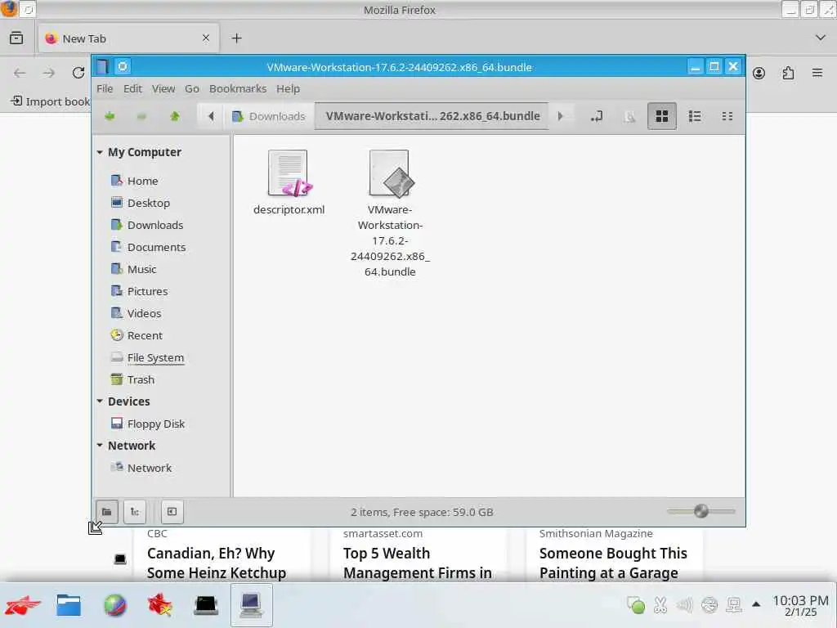Image resolution: width=837 pixels, height=628 pixels.
Task: Switch to compact view
Action: pyautogui.click(x=727, y=116)
